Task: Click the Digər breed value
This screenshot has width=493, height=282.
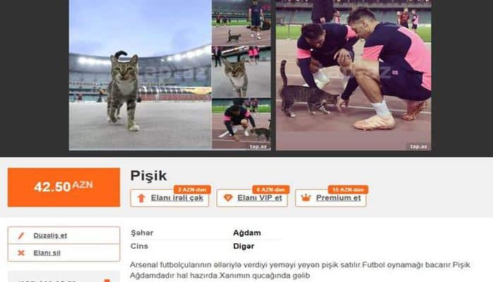Action: click(x=244, y=246)
